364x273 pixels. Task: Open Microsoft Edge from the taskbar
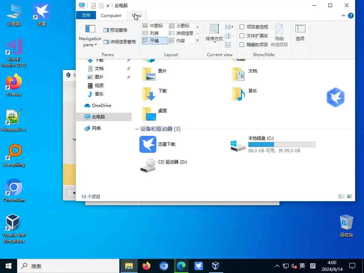tap(181, 266)
